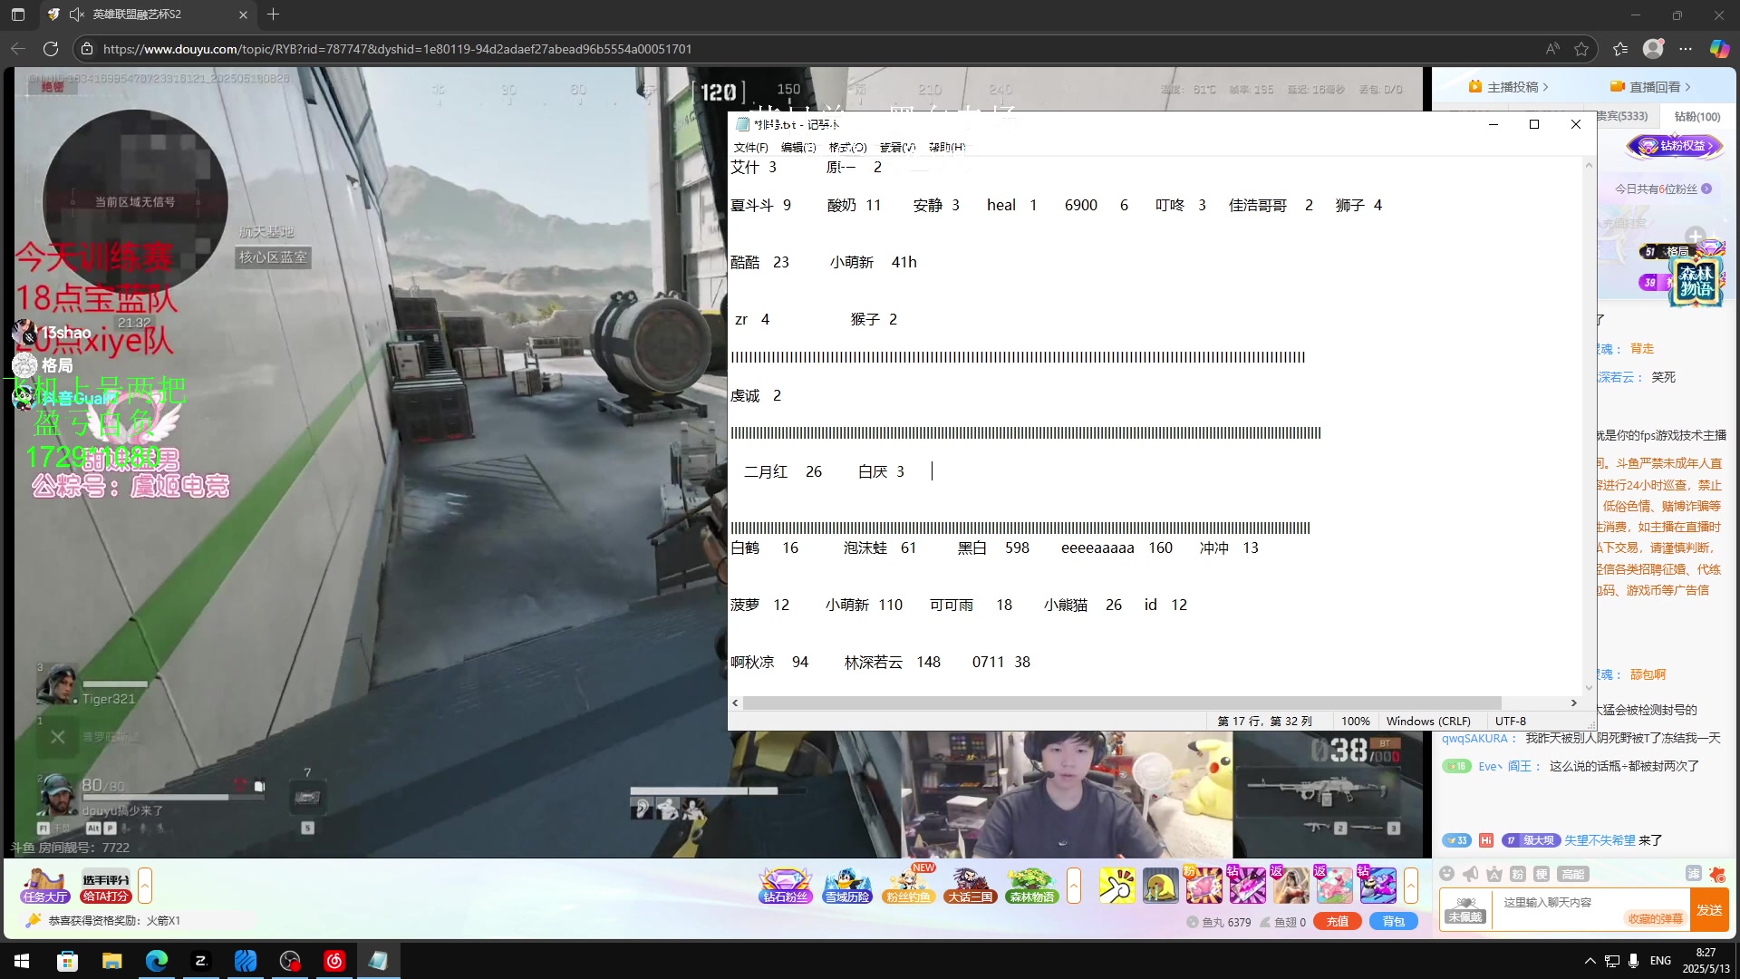1740x979 pixels.
Task: Expand 今日共有6位粉丝 arrow
Action: [1706, 189]
